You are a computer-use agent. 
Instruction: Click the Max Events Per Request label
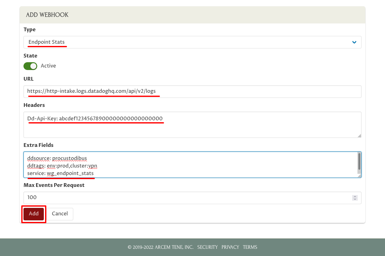pyautogui.click(x=54, y=185)
